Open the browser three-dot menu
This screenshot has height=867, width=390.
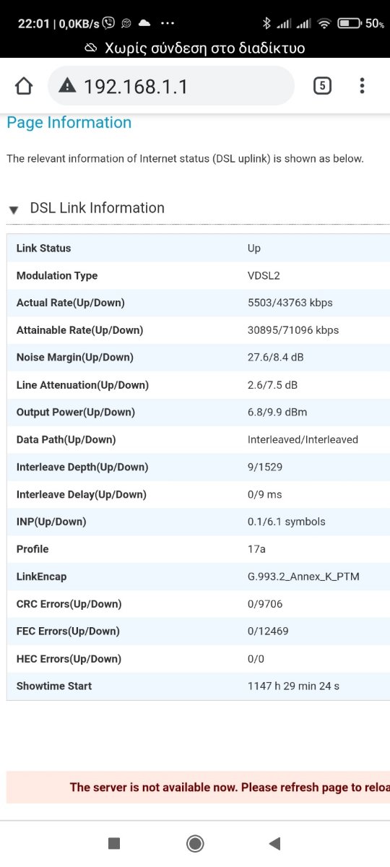pos(362,86)
